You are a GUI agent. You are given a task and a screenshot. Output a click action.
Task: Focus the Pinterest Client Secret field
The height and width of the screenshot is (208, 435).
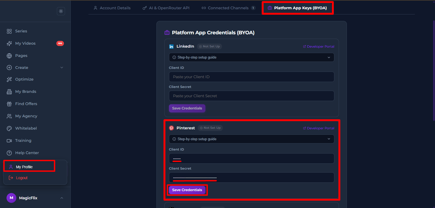(252, 178)
